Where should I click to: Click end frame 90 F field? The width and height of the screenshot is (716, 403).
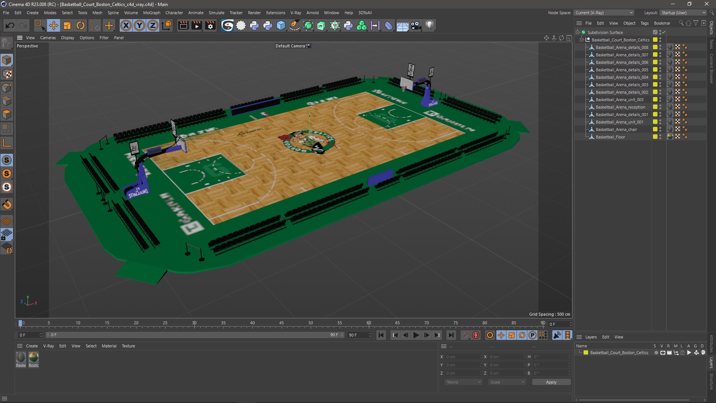pyautogui.click(x=359, y=335)
